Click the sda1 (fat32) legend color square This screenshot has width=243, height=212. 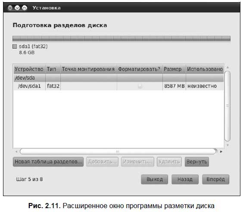pyautogui.click(x=15, y=46)
